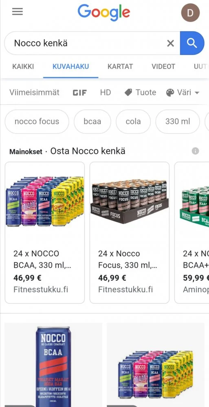Open the 24 x Nocco Focus product ad

tap(130, 232)
